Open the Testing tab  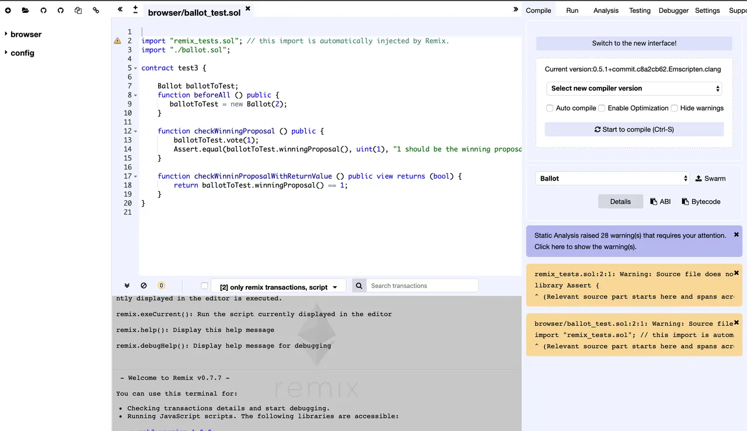(640, 11)
